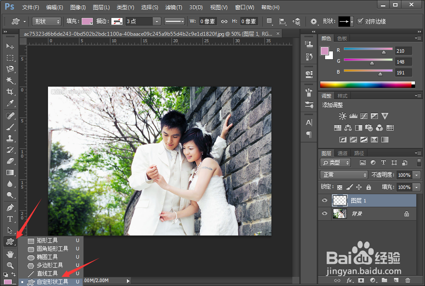Choose 自定形状工具 from flyout
The height and width of the screenshot is (286, 425).
click(51, 282)
